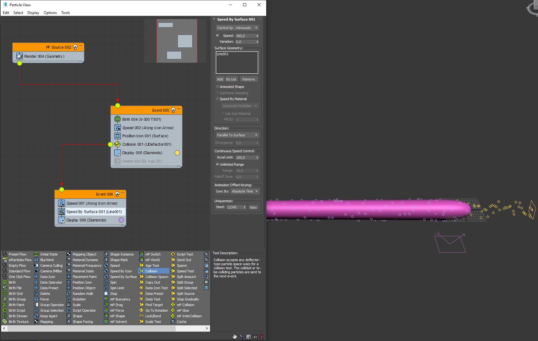The image size is (538, 341).
Task: Click the By List button under Surface Geometry
Action: coord(231,79)
